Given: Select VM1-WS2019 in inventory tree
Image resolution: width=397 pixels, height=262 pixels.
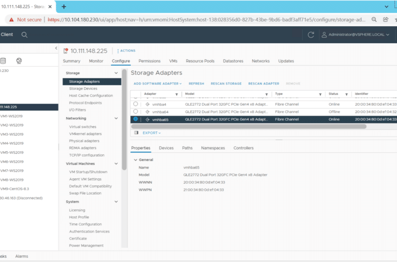Looking at the screenshot, I should (11, 116).
